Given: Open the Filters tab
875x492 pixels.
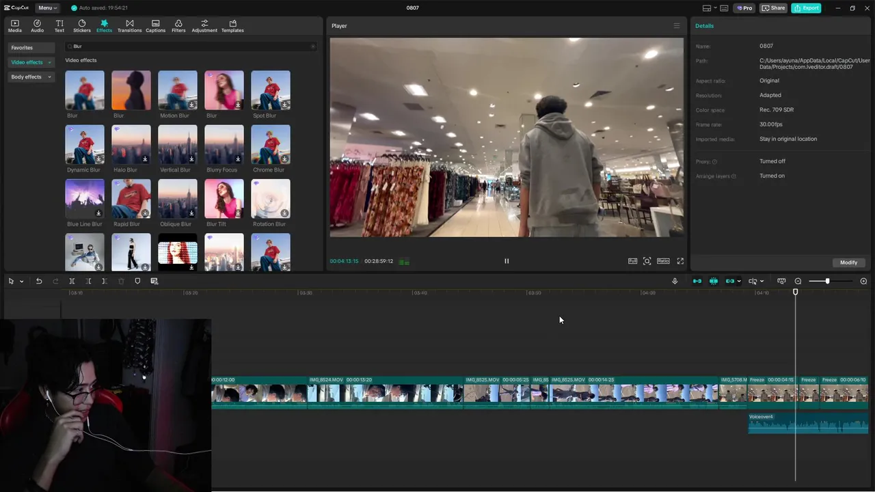Looking at the screenshot, I should point(178,26).
